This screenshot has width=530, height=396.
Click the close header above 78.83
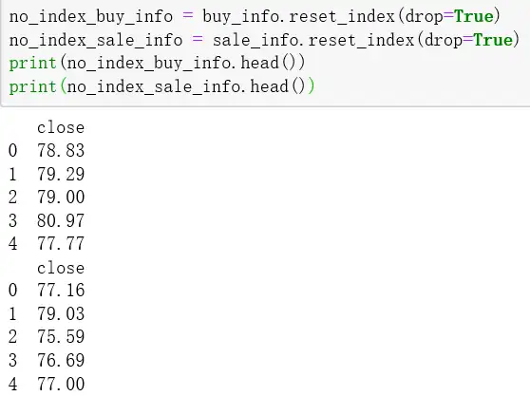[x=61, y=127]
